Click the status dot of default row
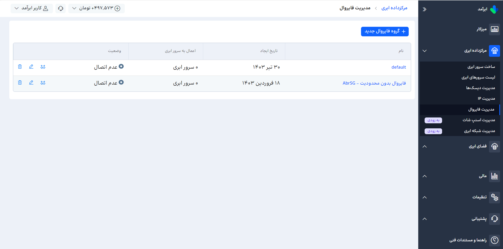 [121, 66]
